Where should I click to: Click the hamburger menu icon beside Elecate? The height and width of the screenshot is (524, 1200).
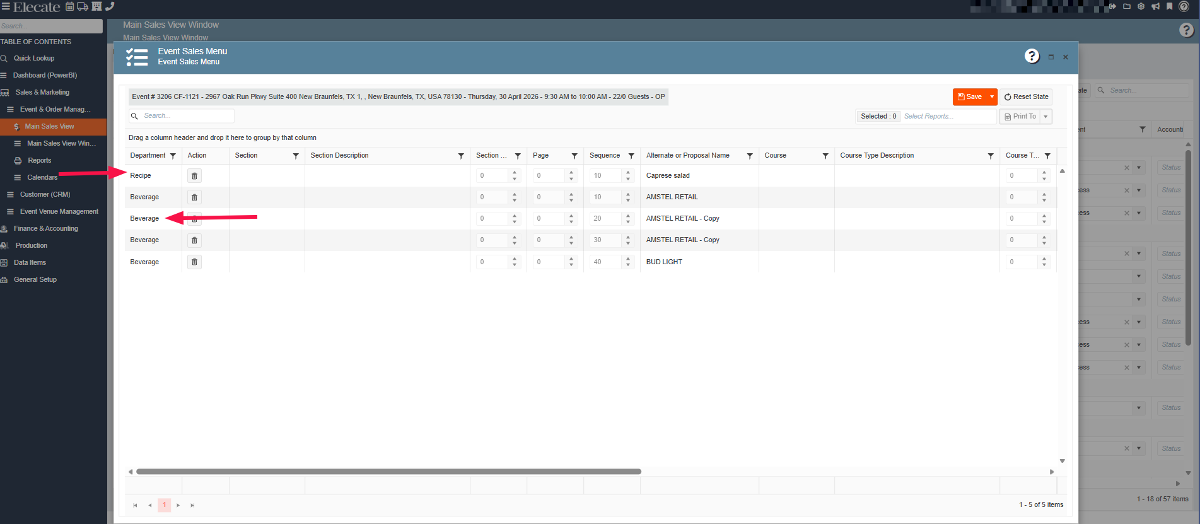tap(6, 7)
